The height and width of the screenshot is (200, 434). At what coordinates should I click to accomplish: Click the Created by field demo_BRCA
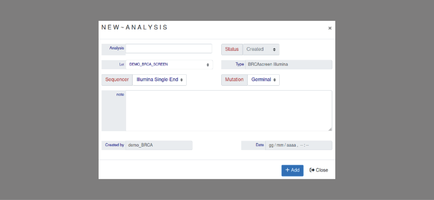click(159, 145)
